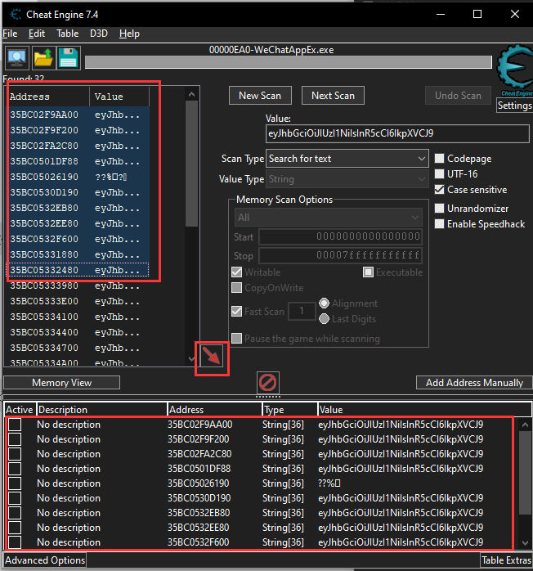The image size is (533, 571).
Task: Open the Scan Type dropdown
Action: pyautogui.click(x=347, y=159)
